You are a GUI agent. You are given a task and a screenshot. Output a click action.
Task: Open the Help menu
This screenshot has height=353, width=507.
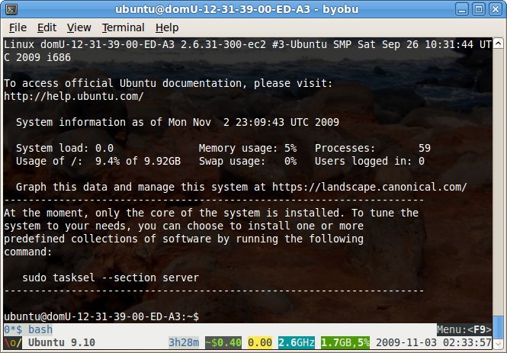click(x=166, y=27)
